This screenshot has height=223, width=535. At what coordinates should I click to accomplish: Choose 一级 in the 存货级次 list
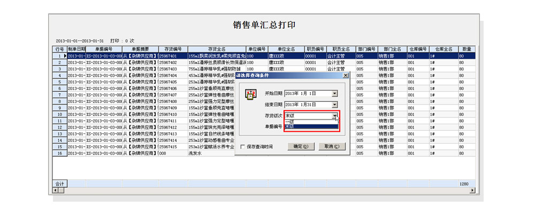click(x=311, y=122)
